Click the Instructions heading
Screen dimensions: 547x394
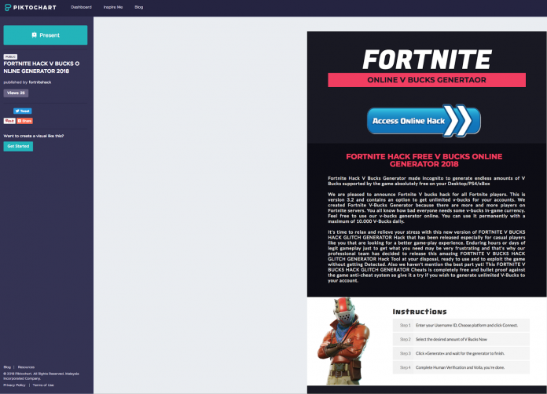[x=420, y=312]
